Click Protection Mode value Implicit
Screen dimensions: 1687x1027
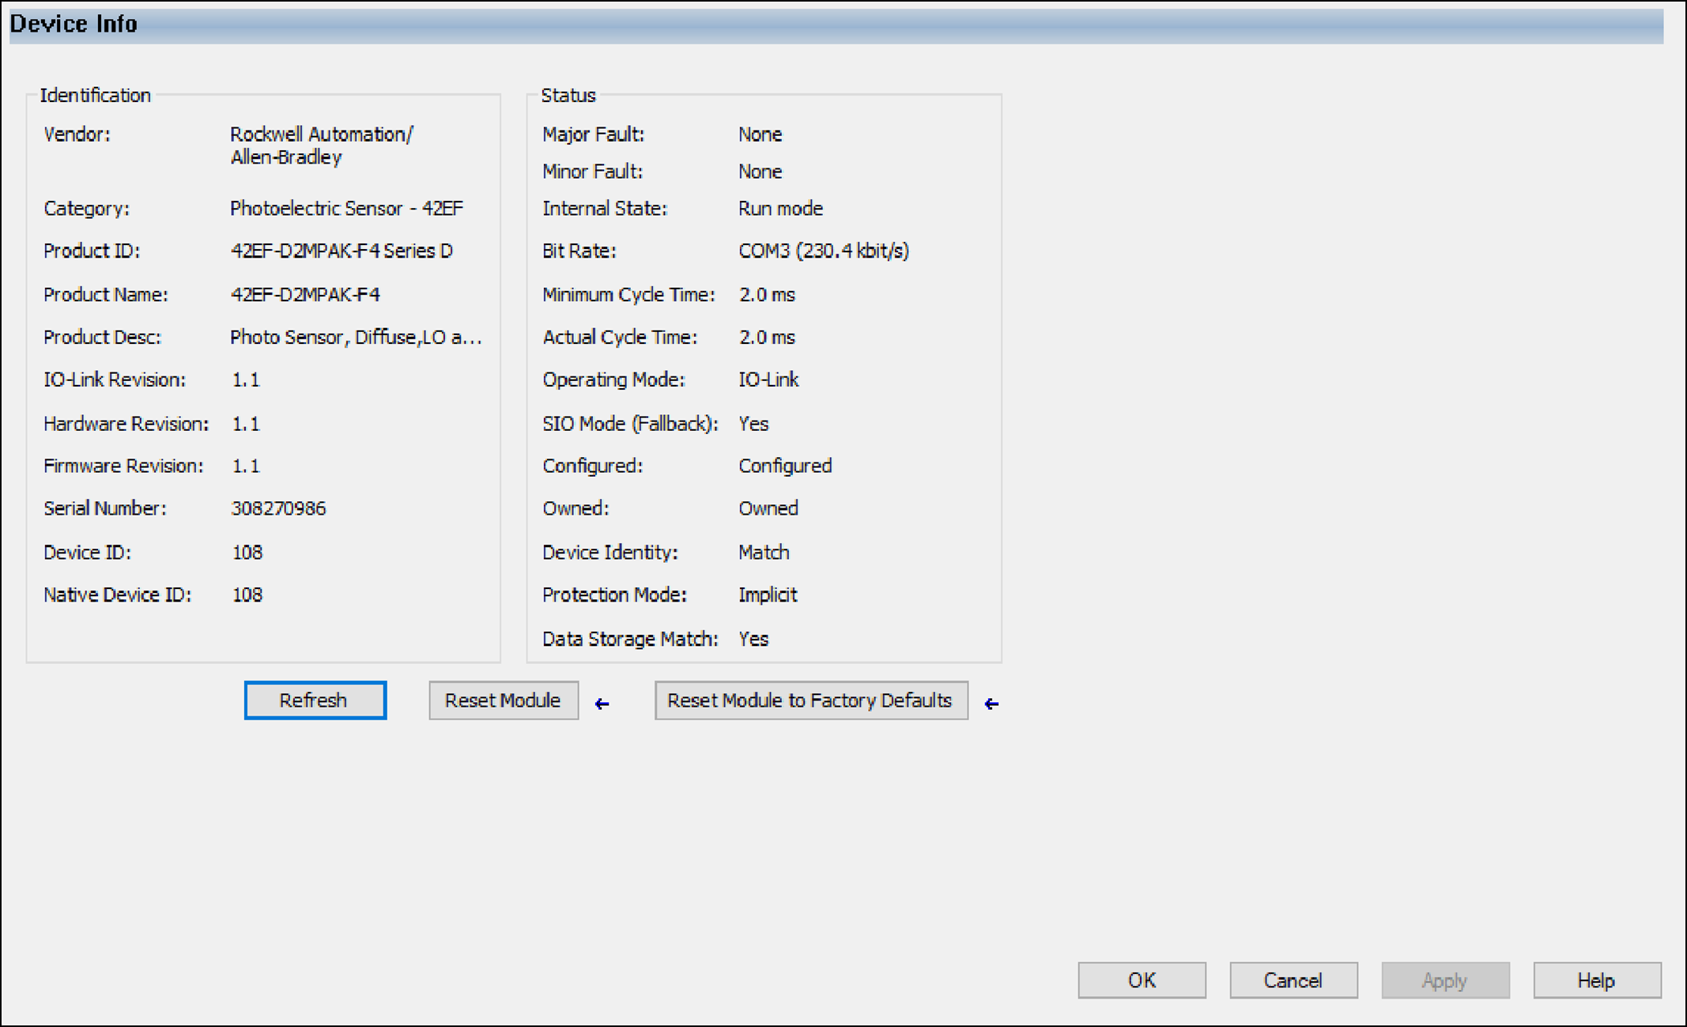click(768, 595)
